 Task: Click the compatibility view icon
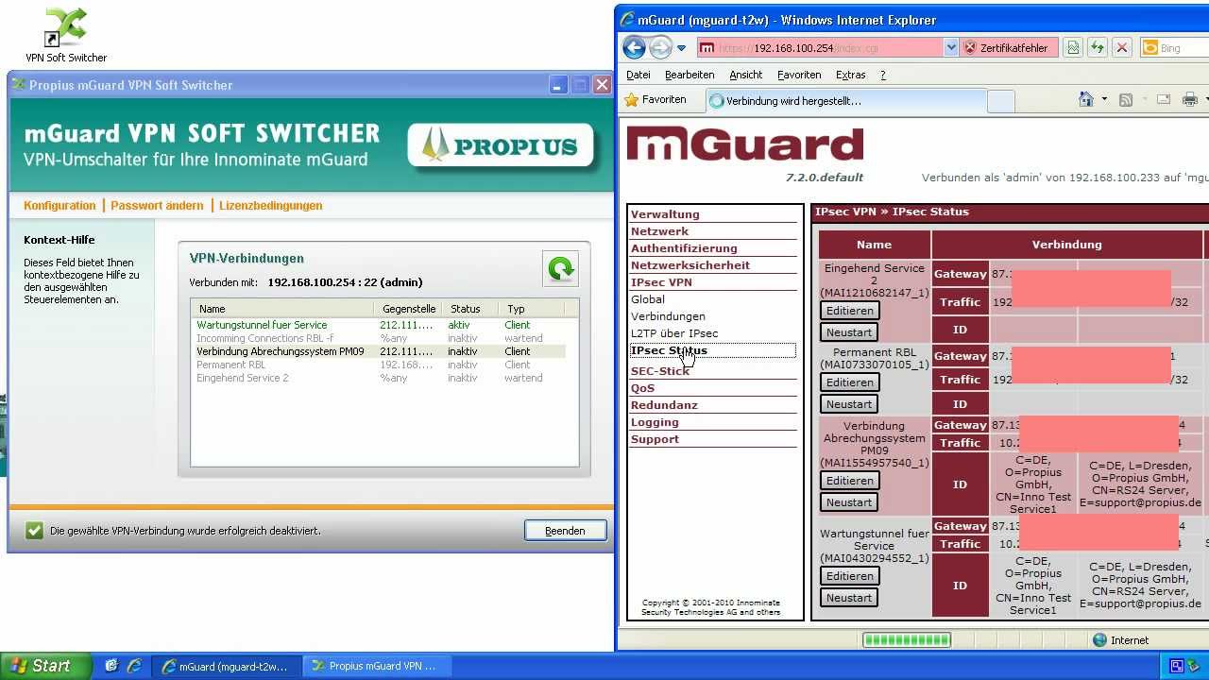[x=1073, y=48]
